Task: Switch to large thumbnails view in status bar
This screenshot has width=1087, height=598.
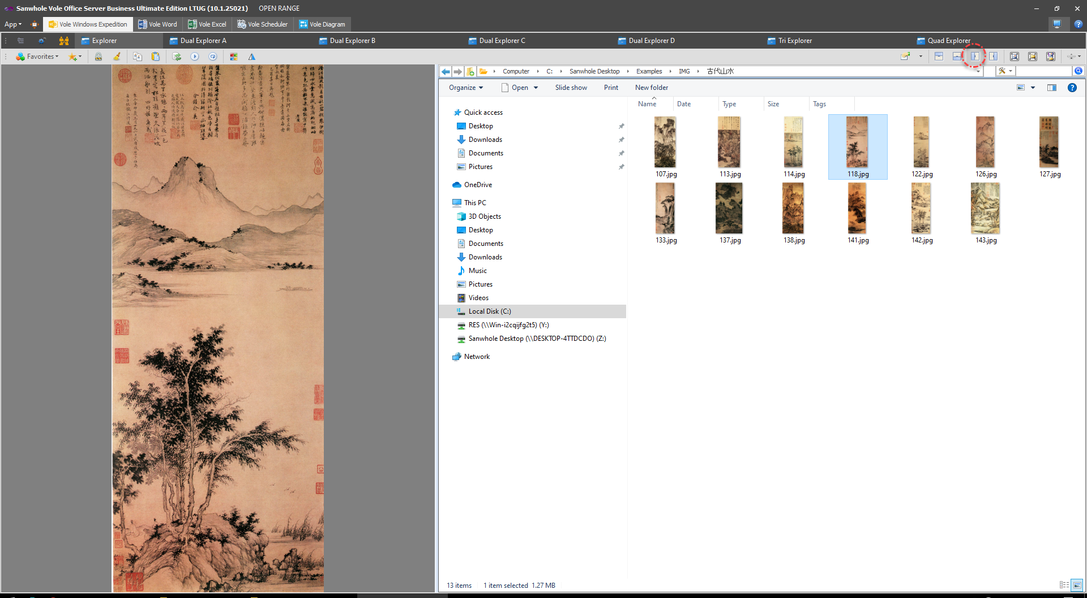Action: coord(1077,585)
